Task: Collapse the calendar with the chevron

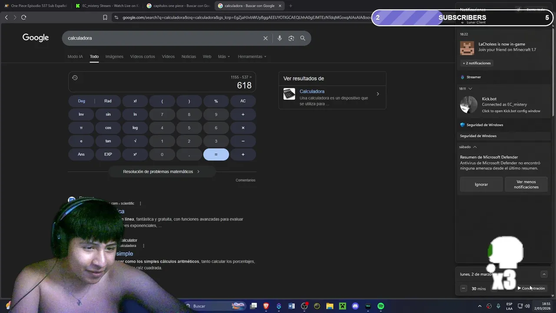Action: 544,274
